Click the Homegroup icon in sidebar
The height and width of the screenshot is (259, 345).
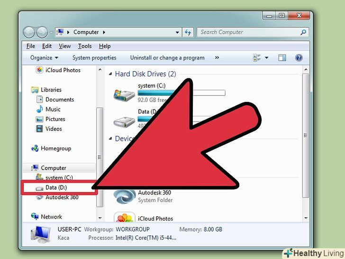pyautogui.click(x=35, y=148)
